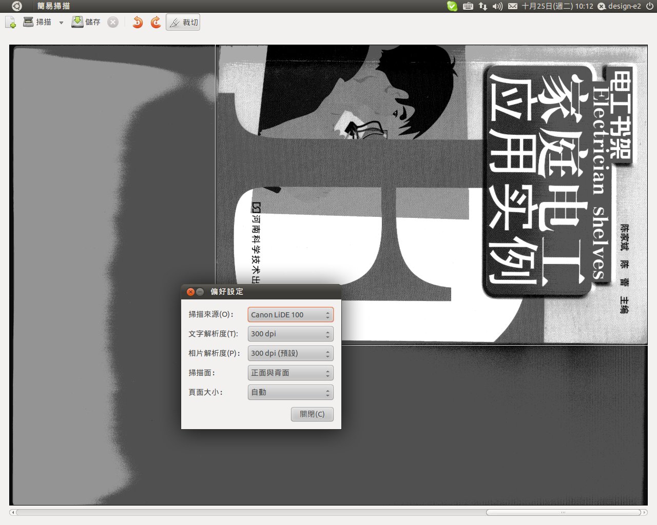
Task: Click the stop scan icon
Action: pos(113,22)
